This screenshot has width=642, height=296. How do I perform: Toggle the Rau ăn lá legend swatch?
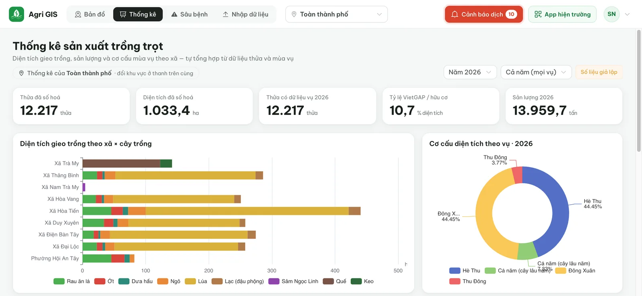point(59,281)
